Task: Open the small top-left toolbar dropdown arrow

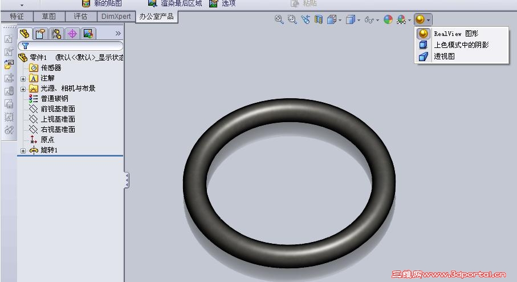Action: tap(22, 5)
